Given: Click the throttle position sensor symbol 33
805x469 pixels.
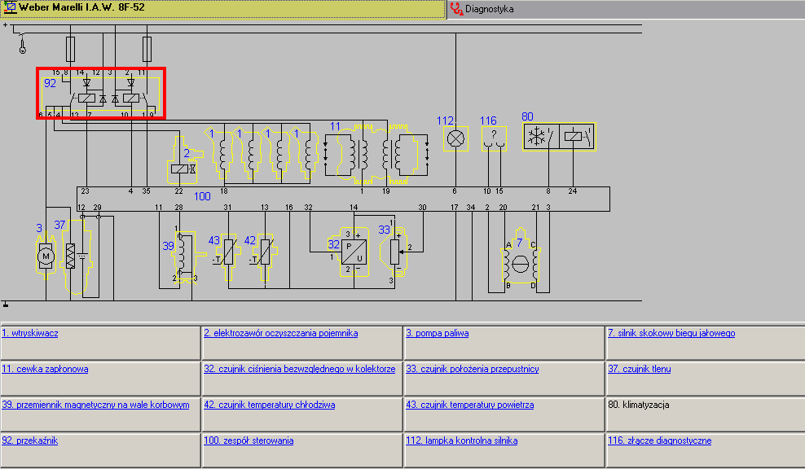Looking at the screenshot, I should [x=395, y=252].
